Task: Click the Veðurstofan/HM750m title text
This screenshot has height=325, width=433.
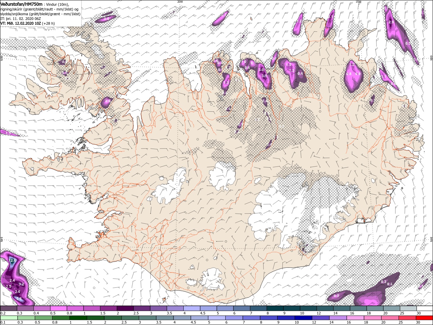Action: 21,4
